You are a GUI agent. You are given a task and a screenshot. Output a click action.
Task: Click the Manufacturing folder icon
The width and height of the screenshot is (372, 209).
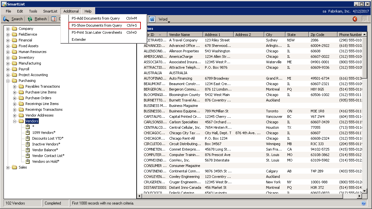click(x=15, y=63)
